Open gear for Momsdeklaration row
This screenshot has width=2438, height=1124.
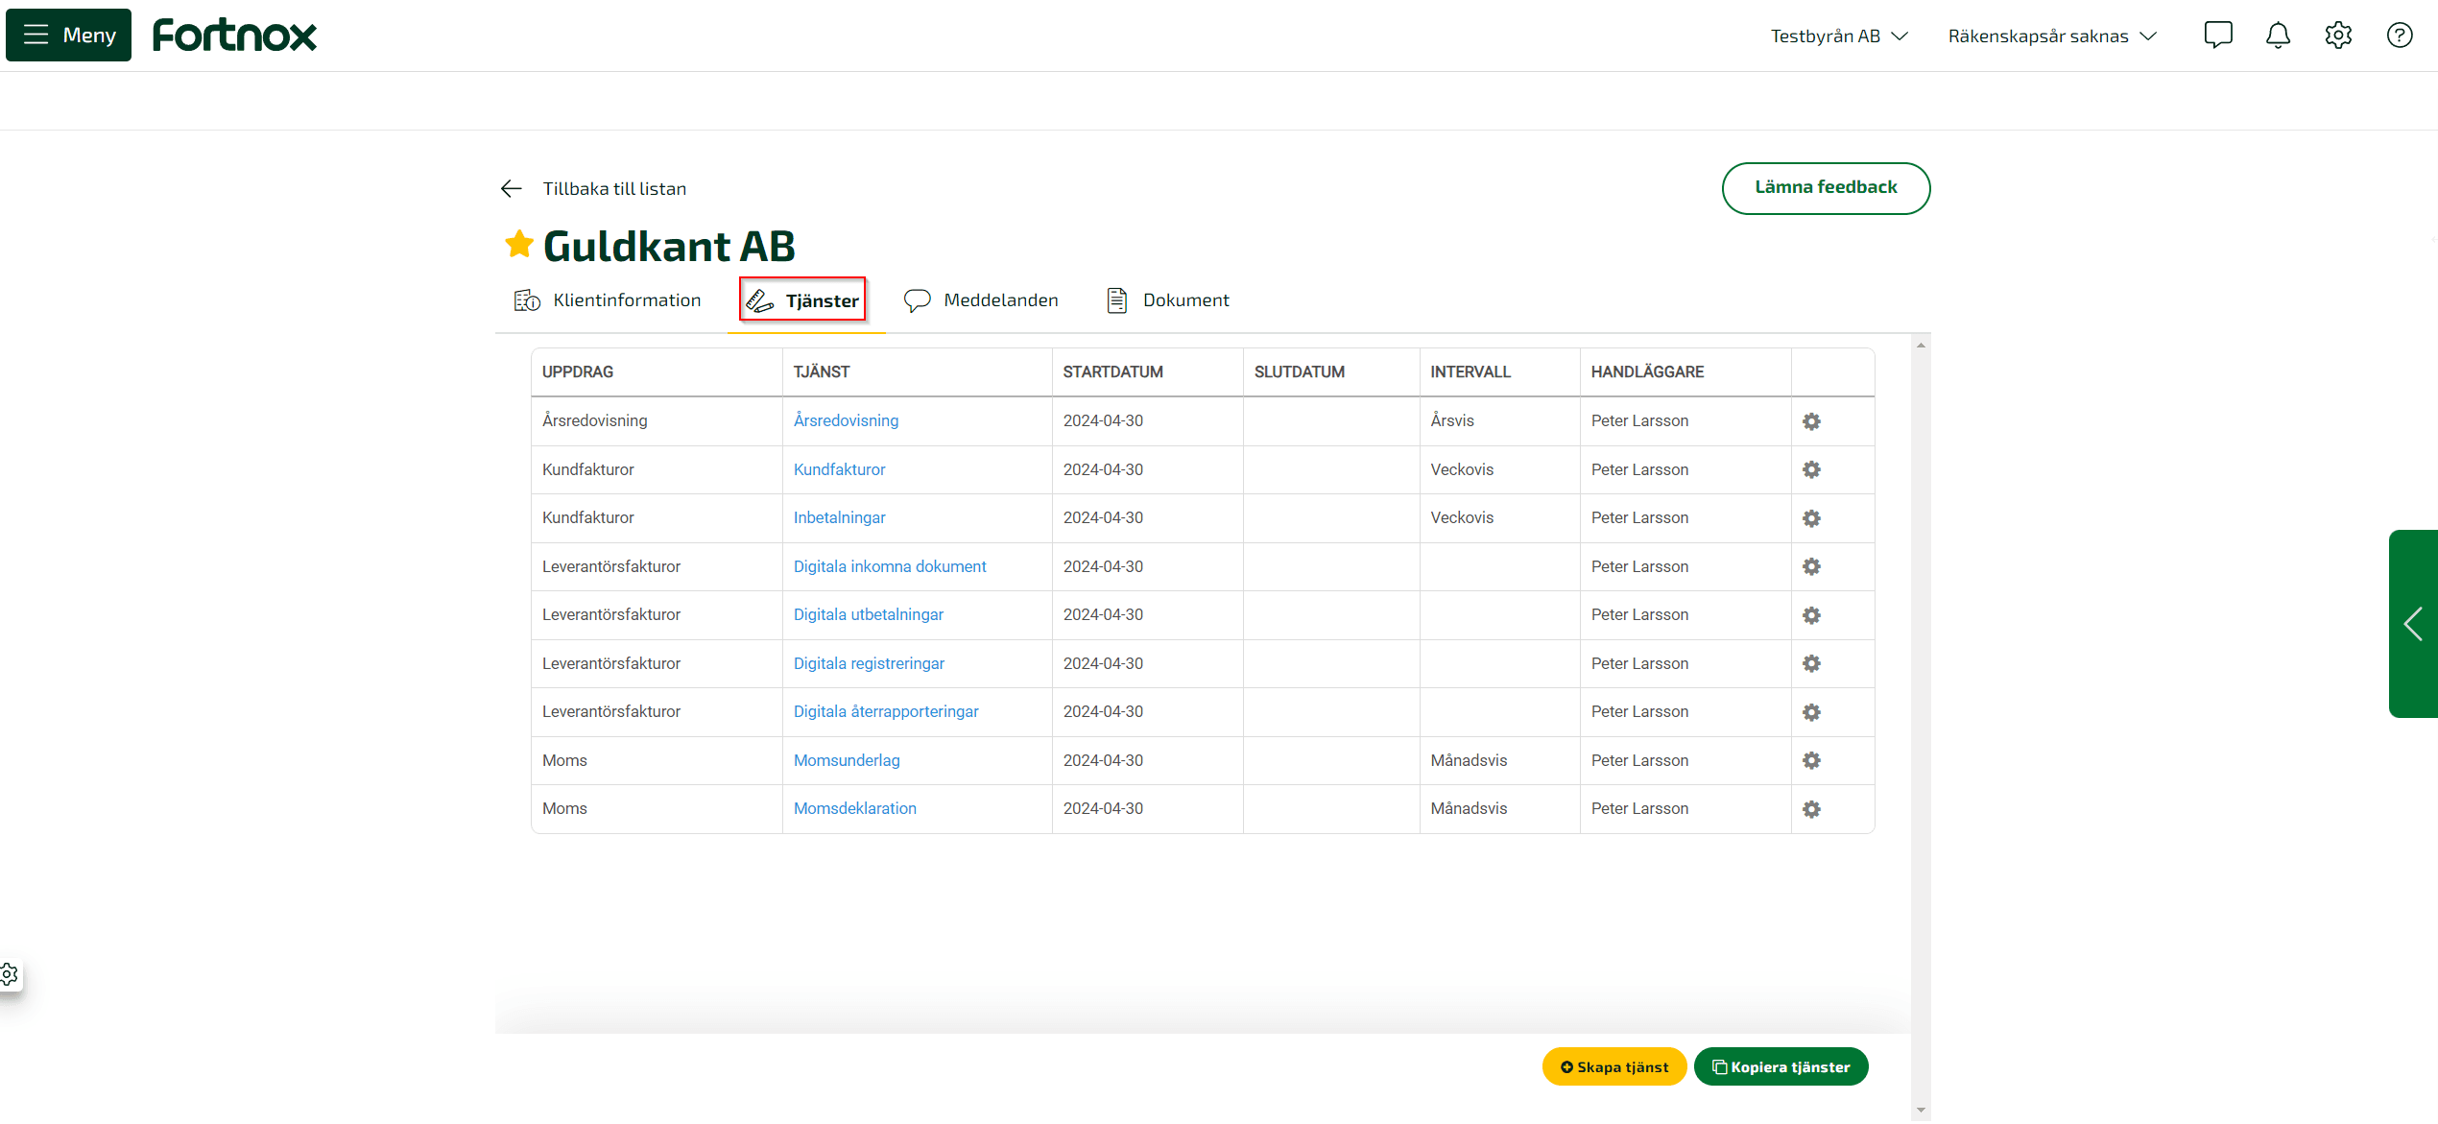[x=1811, y=809]
